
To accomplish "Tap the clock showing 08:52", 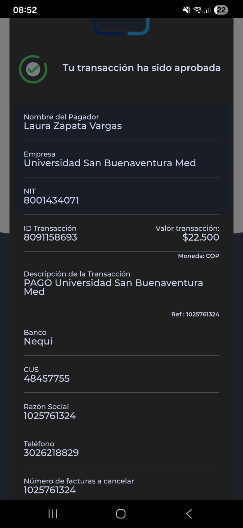I will (25, 10).
